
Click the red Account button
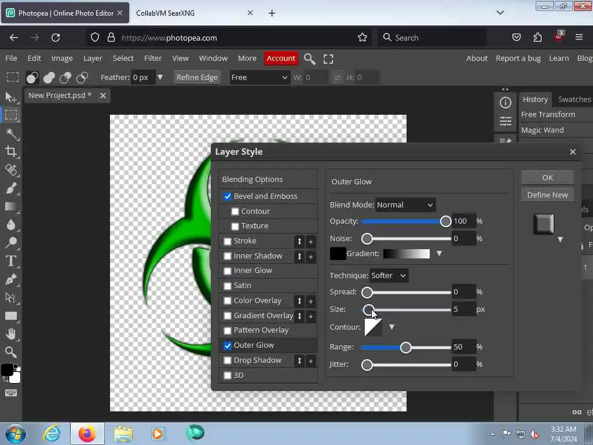tap(281, 59)
